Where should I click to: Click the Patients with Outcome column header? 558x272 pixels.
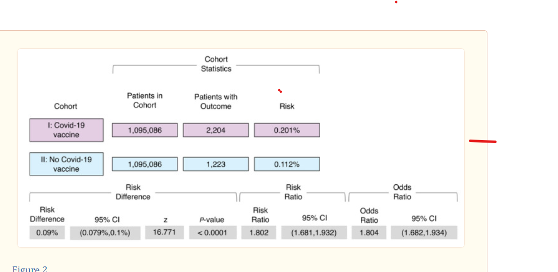pos(216,101)
